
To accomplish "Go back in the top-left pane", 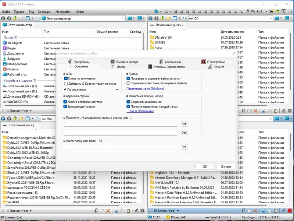I will [x=3, y=18].
